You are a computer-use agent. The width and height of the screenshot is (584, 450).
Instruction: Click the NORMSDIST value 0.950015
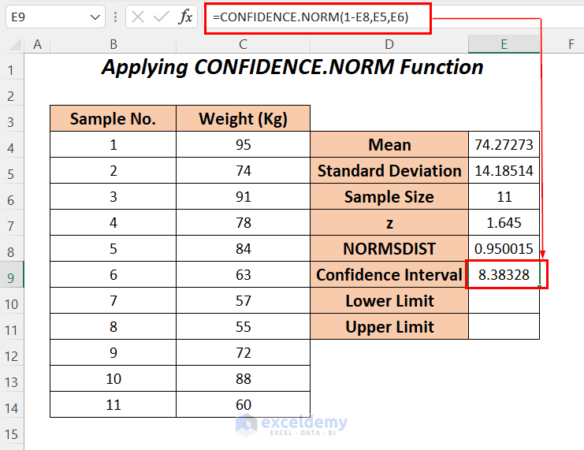tap(504, 248)
